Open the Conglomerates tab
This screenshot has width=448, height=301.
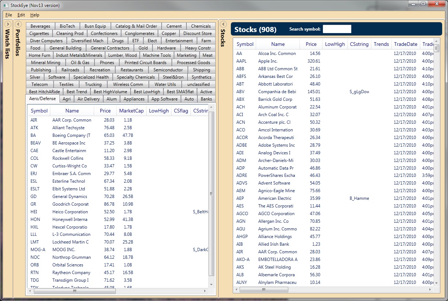coord(140,33)
